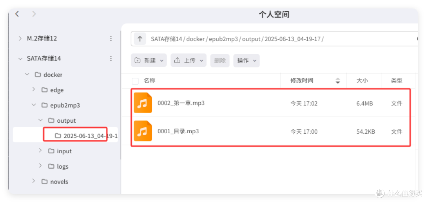The image size is (426, 202).
Task: Click the output folder icon
Action: [51, 121]
